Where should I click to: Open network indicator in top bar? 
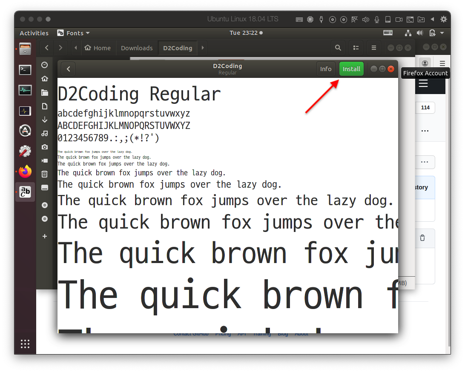[x=408, y=33]
